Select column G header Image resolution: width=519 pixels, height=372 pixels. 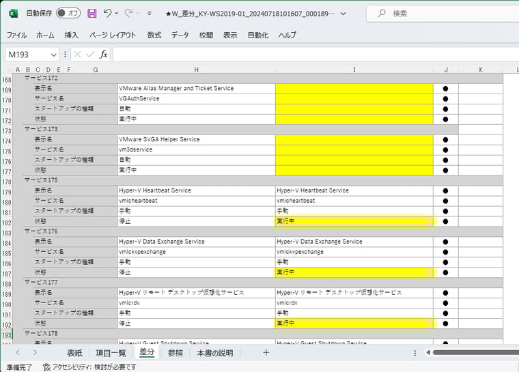(x=96, y=70)
